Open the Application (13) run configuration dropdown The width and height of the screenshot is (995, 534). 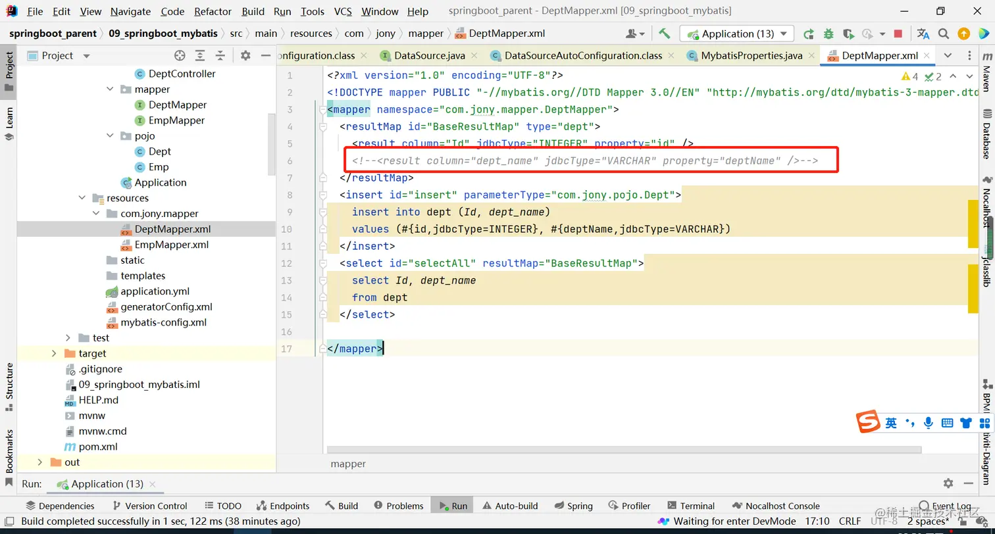[x=737, y=34]
